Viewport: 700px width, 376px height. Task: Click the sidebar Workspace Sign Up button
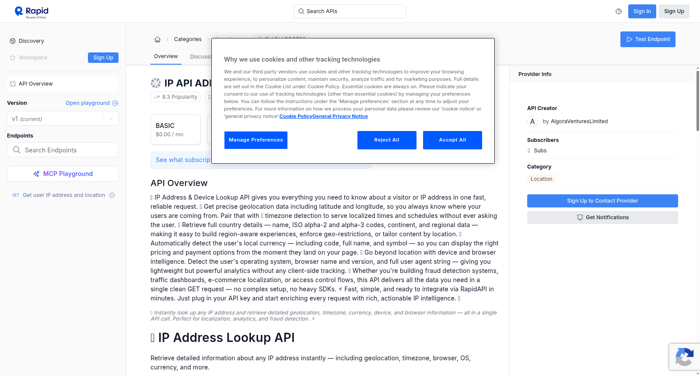[x=103, y=58]
